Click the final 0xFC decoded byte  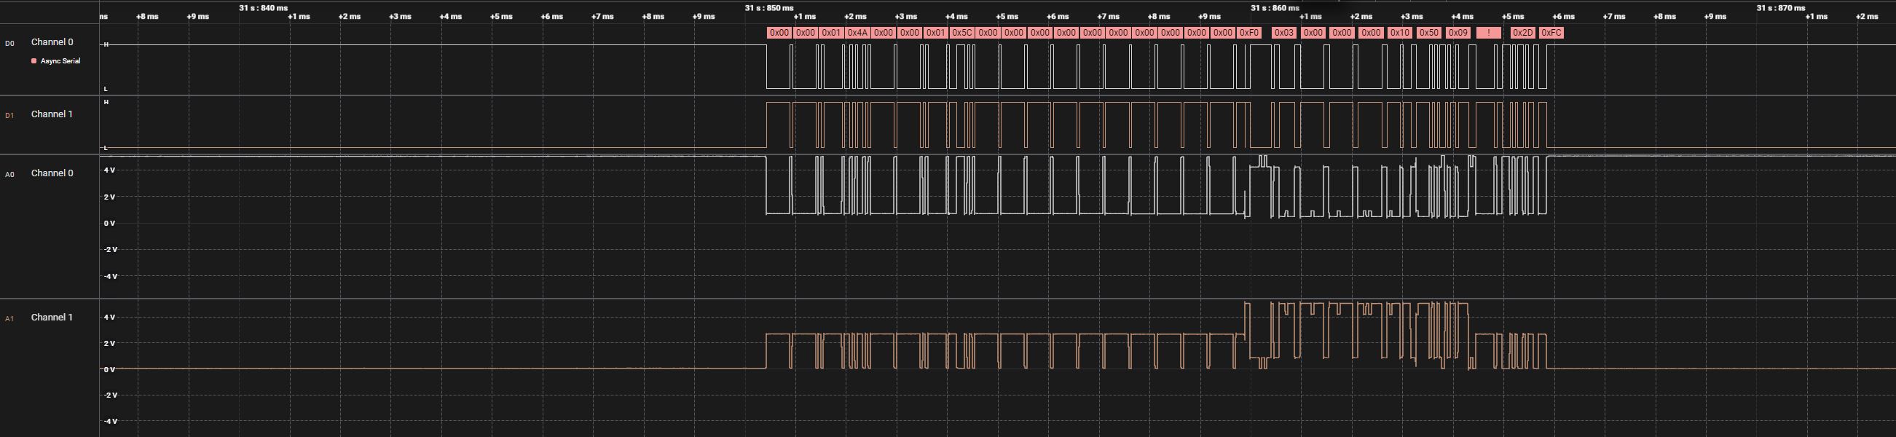(1551, 33)
